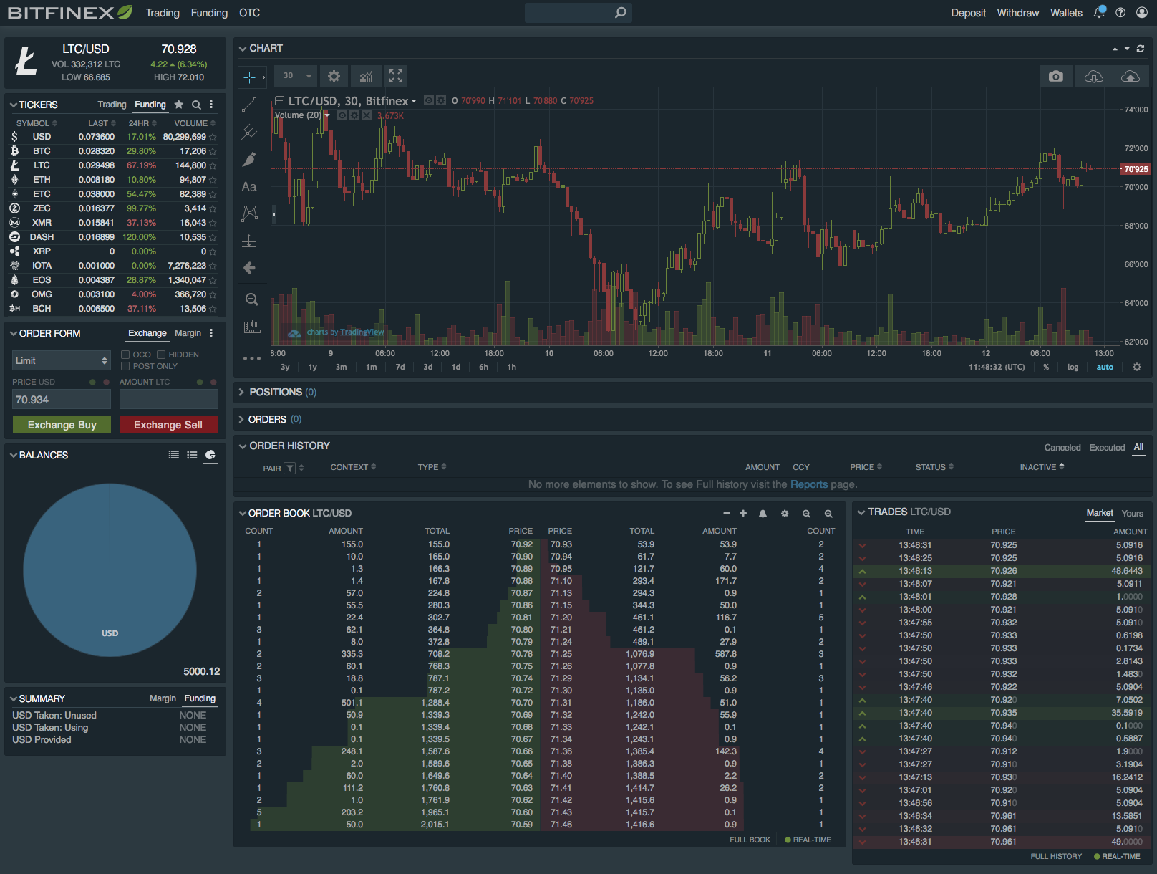Take a chart snapshot with camera icon
Viewport: 1157px width, 874px height.
click(1055, 76)
